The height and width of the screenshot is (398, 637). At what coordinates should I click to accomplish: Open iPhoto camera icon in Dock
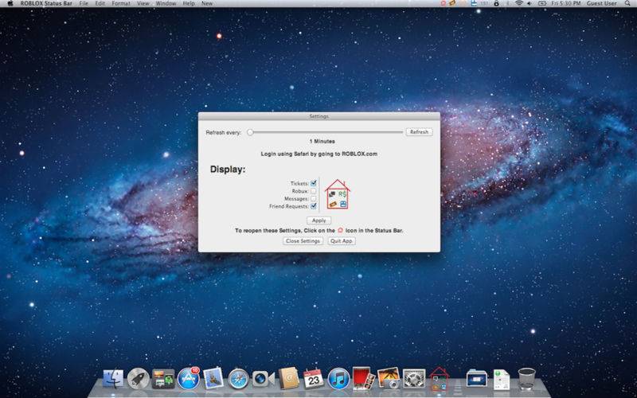tap(389, 379)
